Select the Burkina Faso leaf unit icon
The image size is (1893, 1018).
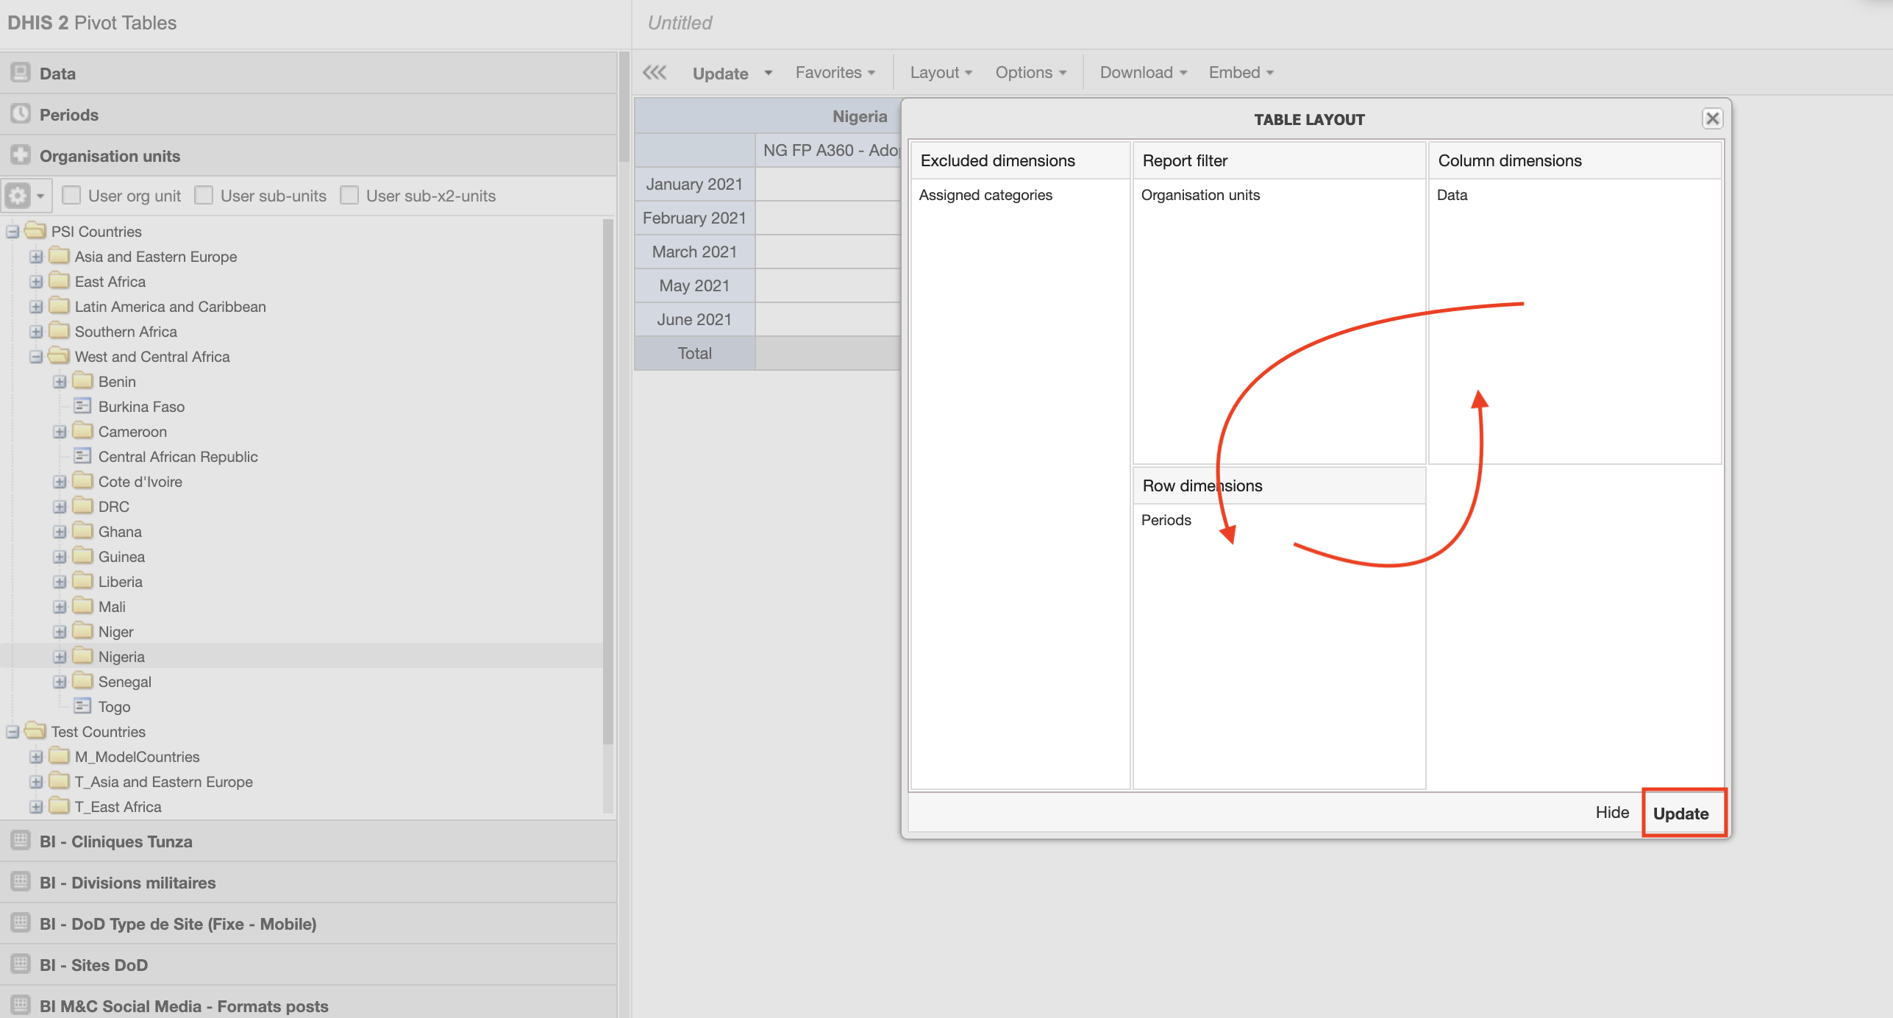pyautogui.click(x=82, y=406)
